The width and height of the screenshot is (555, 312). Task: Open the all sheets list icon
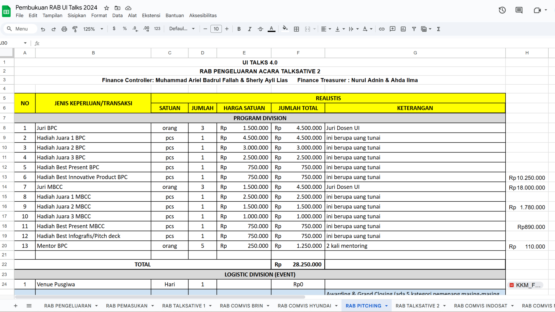pyautogui.click(x=29, y=306)
